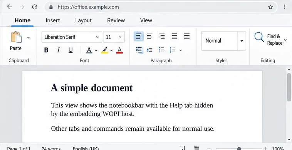This screenshot has height=150, width=292.
Task: Click the browser forward arrow
Action: tap(22, 7)
